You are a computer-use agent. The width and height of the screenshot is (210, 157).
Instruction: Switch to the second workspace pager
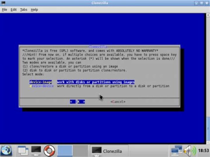(80, 151)
